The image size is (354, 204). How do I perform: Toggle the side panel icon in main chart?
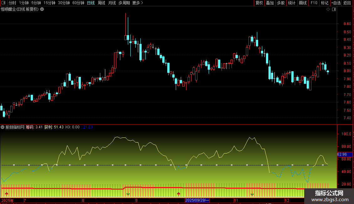[x=334, y=9]
